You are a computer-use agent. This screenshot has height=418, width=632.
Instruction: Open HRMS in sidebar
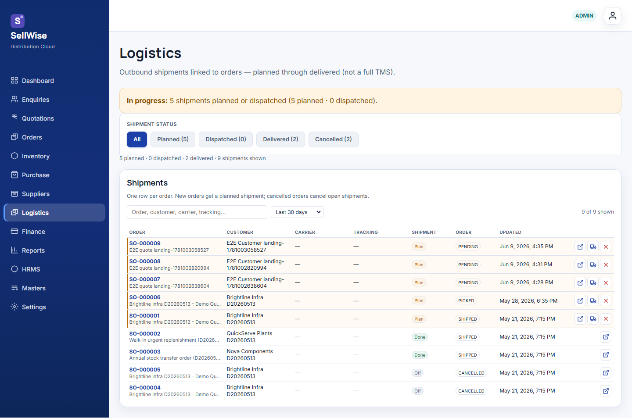[x=54, y=269]
